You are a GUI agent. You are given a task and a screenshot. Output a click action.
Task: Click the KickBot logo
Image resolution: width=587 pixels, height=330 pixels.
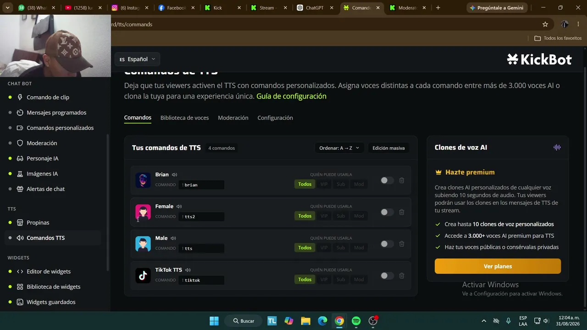tap(539, 59)
